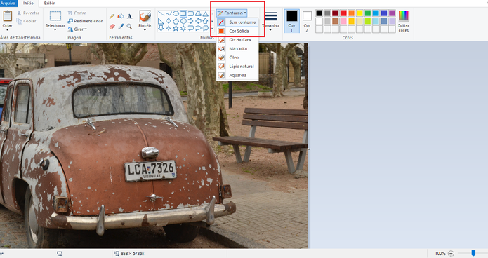This screenshot has width=488, height=258.
Task: Choose the Rectangle shape
Action: click(183, 14)
